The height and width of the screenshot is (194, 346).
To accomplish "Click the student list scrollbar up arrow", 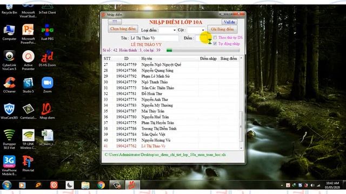I will (241, 58).
